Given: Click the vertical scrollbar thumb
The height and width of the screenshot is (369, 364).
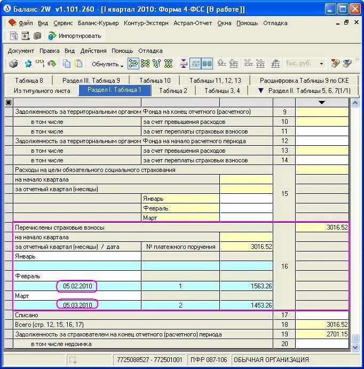Looking at the screenshot, I should [355, 338].
